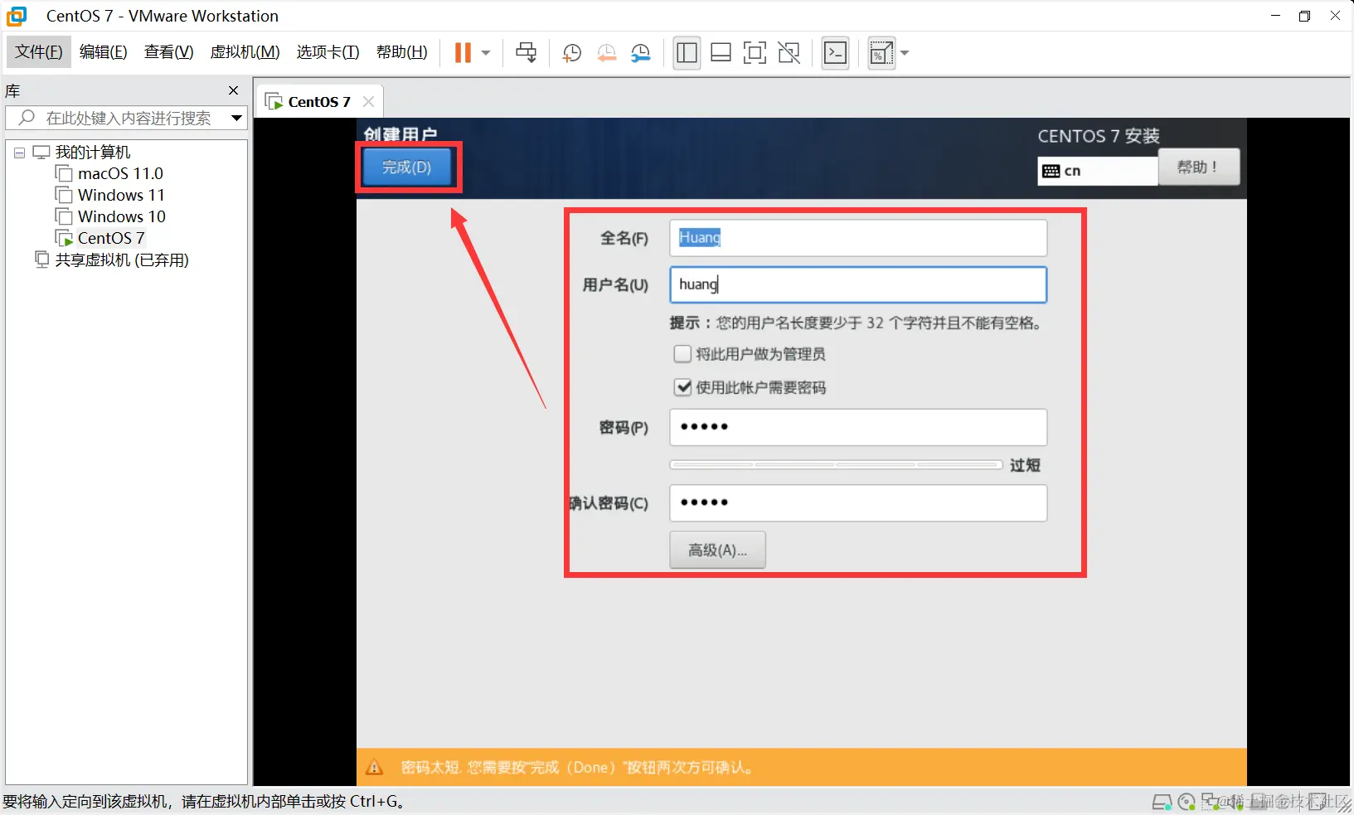Click the 密码太短 warning message text

tap(577, 768)
